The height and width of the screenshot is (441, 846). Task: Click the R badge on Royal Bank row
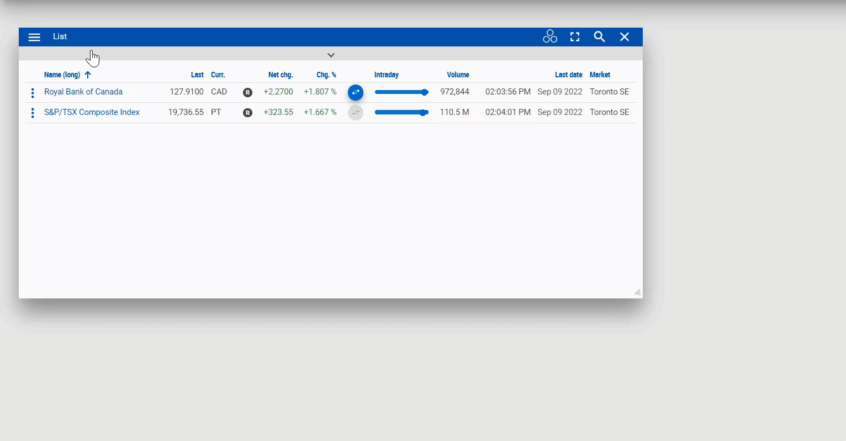coord(247,92)
